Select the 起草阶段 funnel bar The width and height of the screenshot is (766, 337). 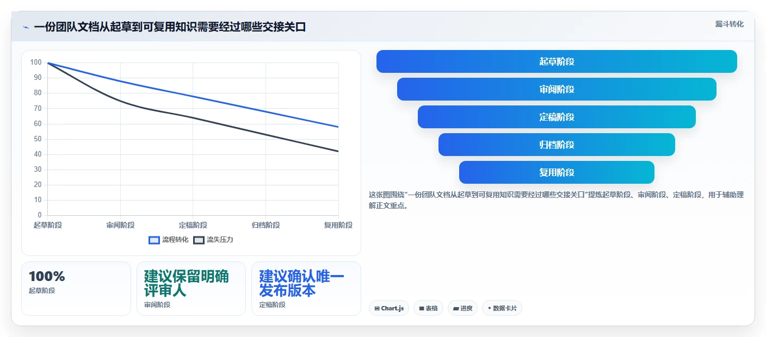click(x=557, y=61)
